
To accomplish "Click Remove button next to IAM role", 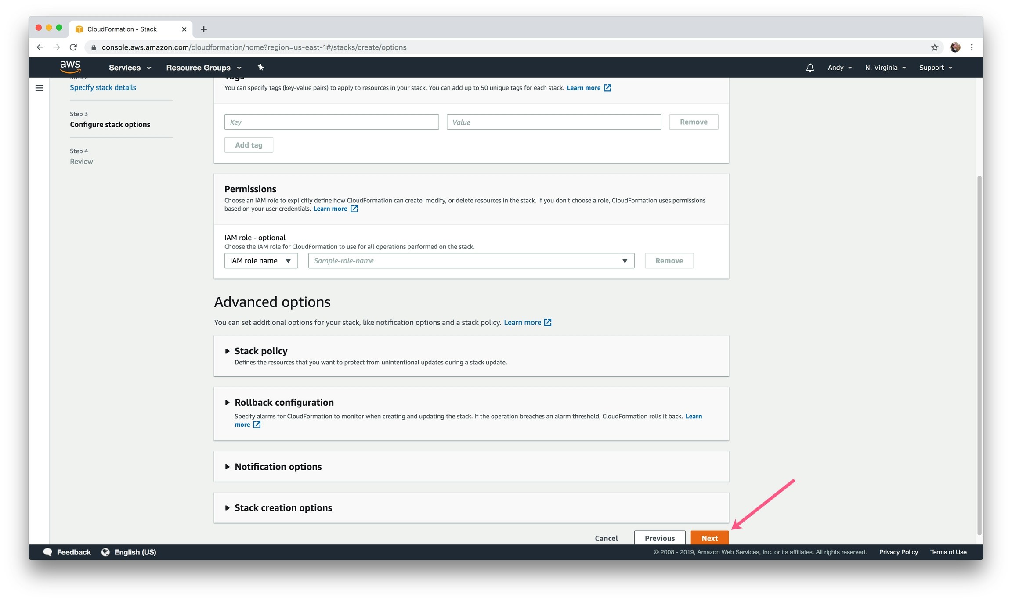I will [669, 260].
